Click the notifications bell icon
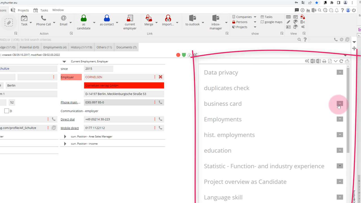This screenshot has height=203, width=361. [x=336, y=10]
